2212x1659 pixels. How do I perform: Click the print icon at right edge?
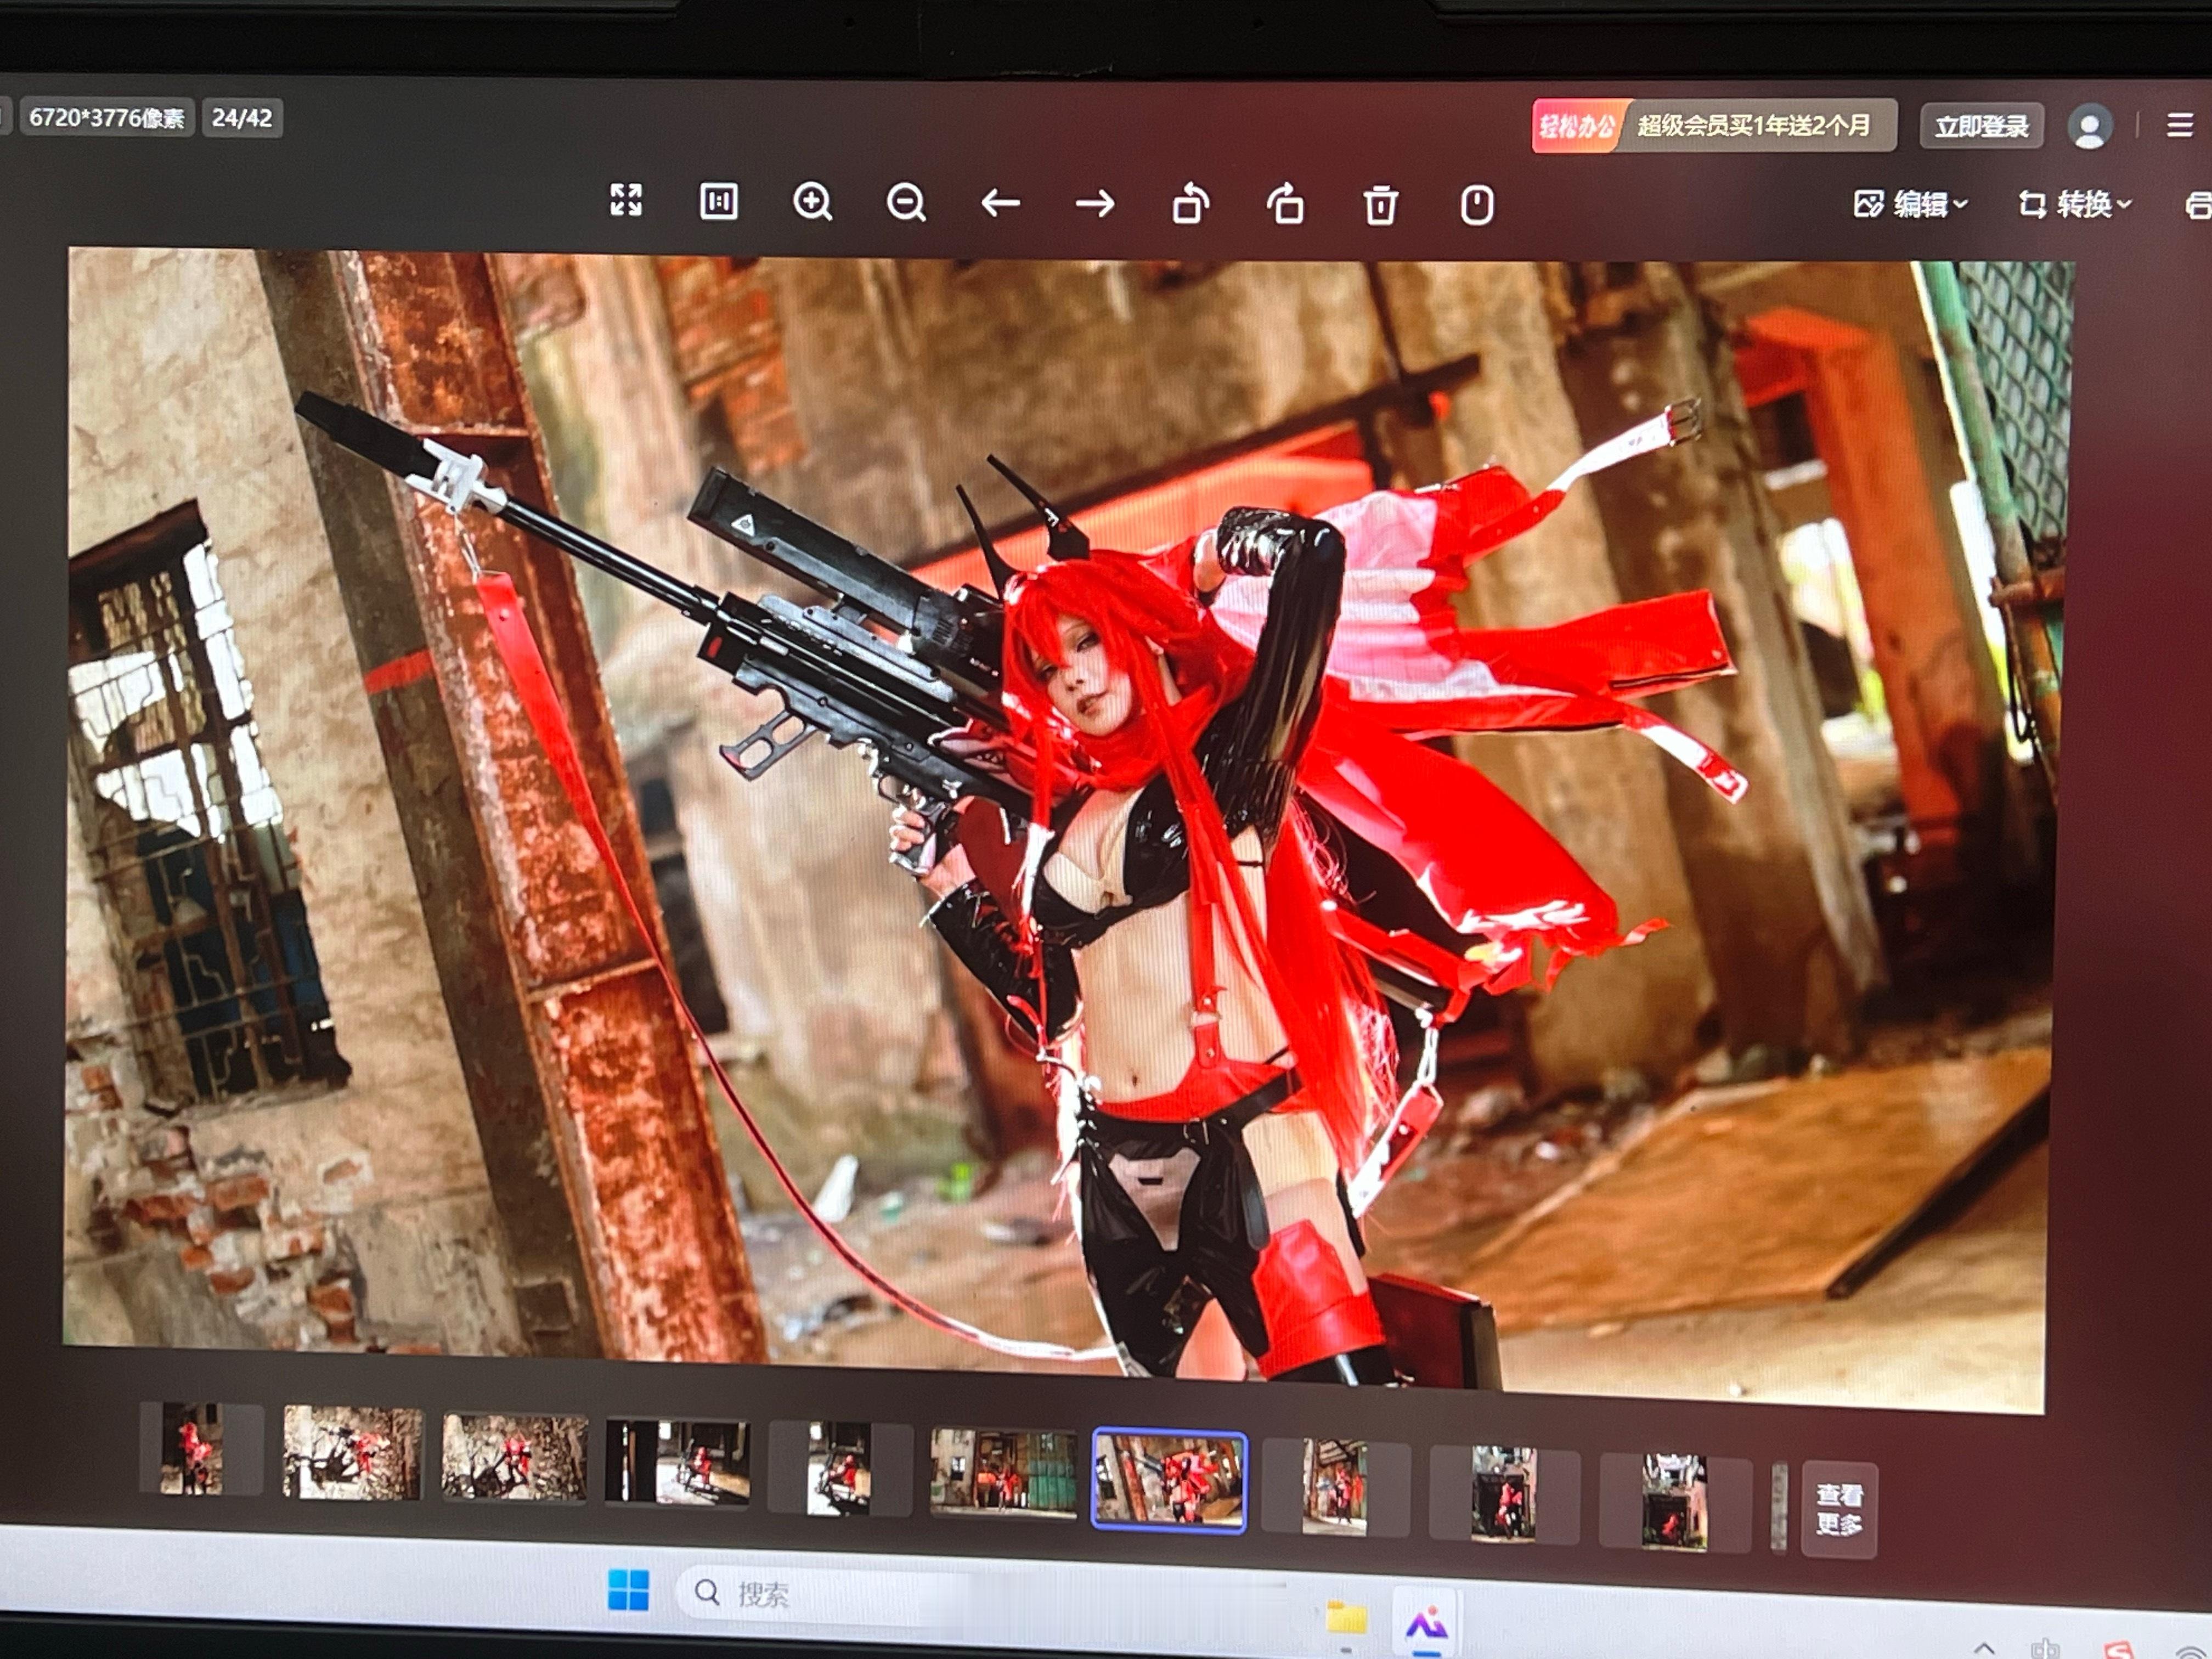pyautogui.click(x=2198, y=206)
